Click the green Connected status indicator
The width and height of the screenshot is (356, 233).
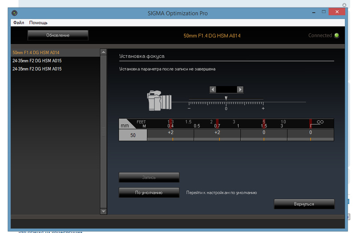[336, 36]
